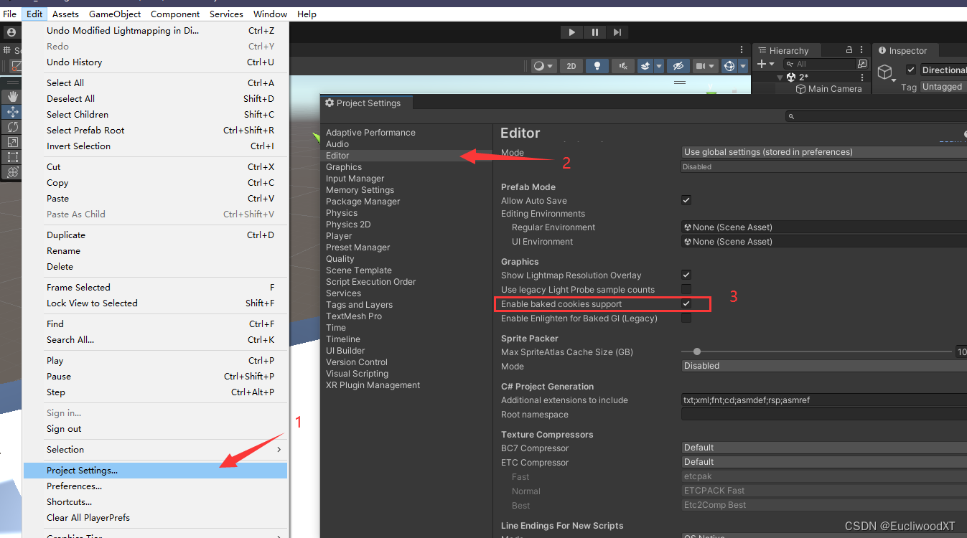967x538 pixels.
Task: Open Gizmos dropdown arrow
Action: point(743,66)
